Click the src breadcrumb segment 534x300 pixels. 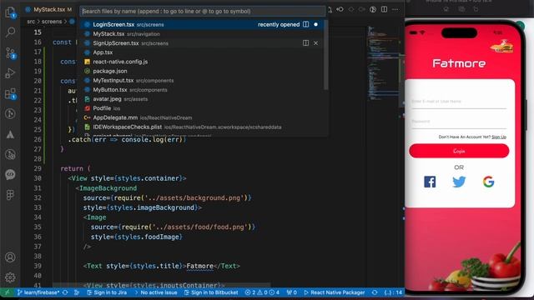[x=31, y=22]
